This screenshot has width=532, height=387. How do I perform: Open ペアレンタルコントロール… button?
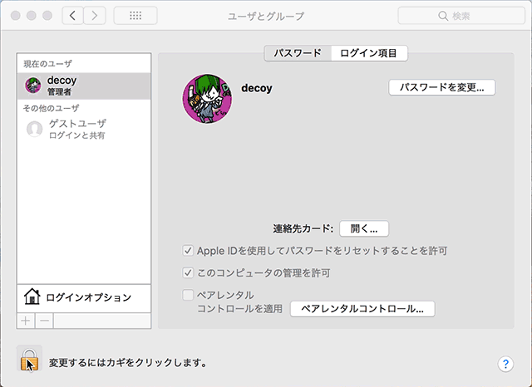pos(362,309)
